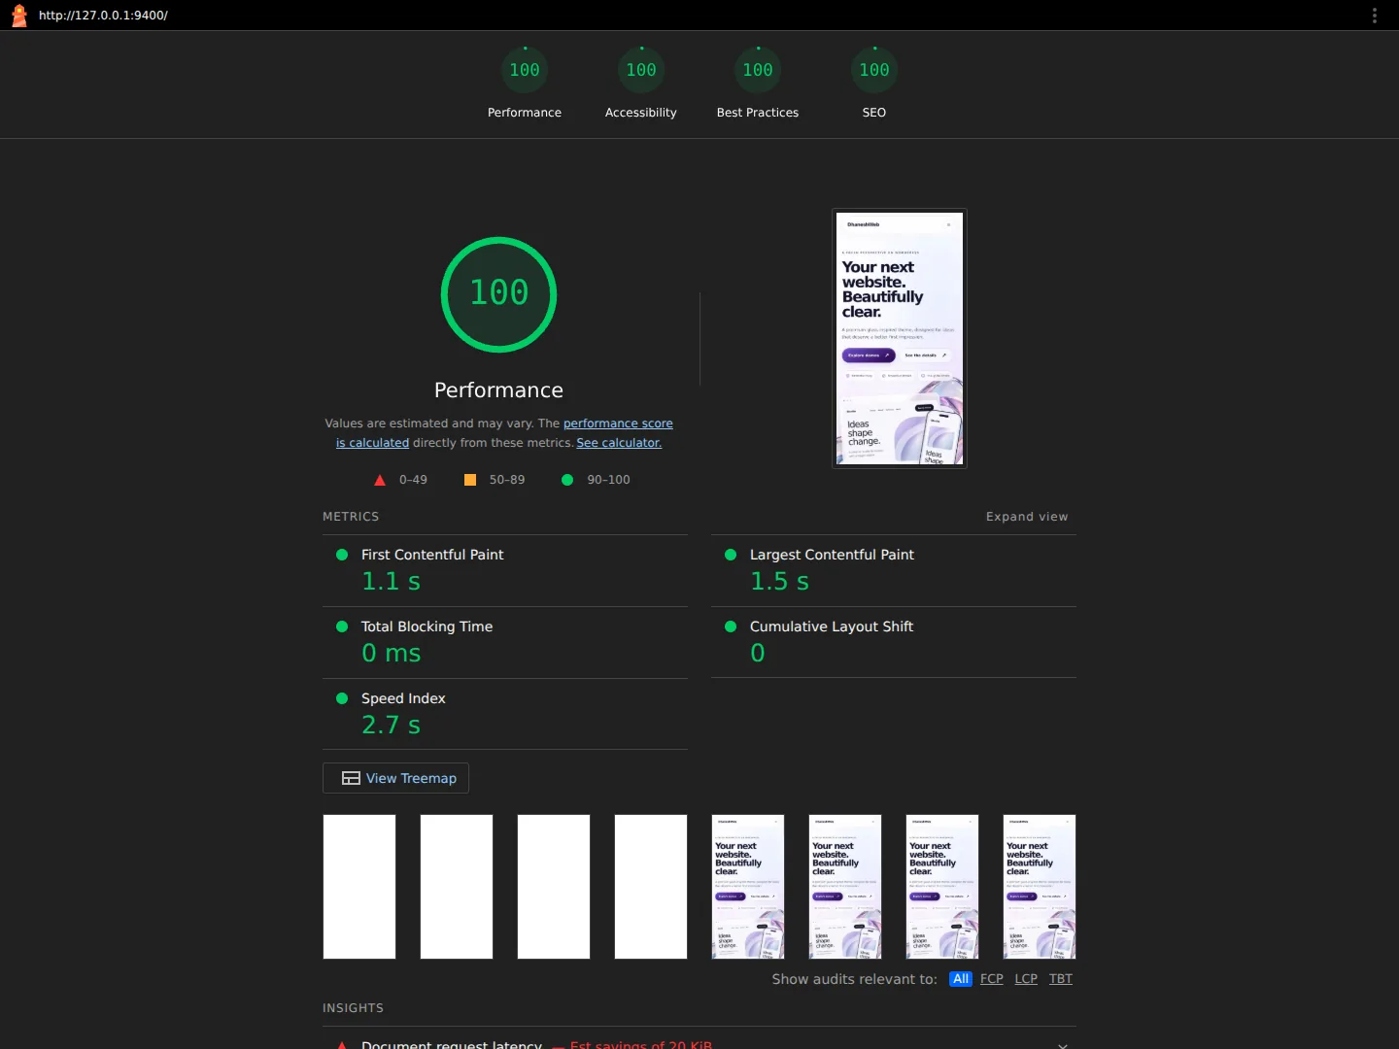
Task: Open the See calculator link
Action: click(x=619, y=443)
